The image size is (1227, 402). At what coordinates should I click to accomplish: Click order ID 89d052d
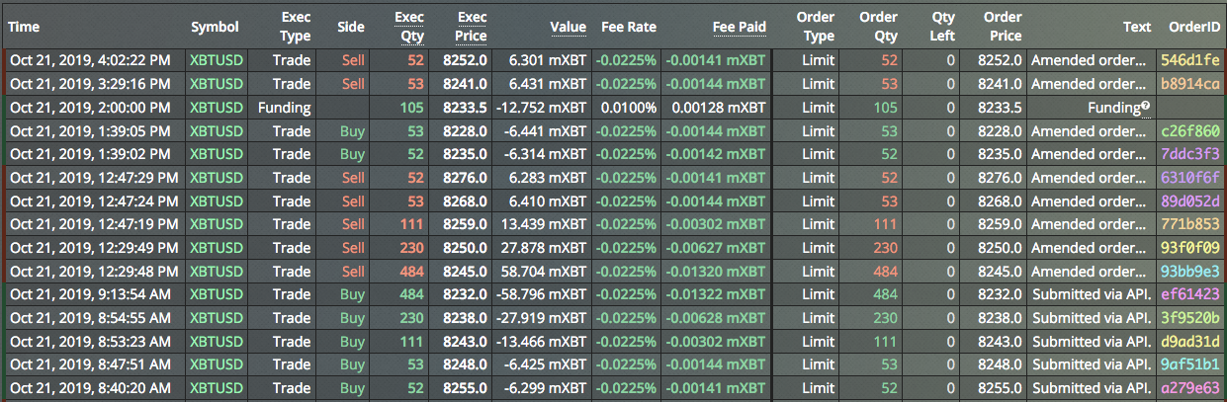pos(1190,201)
